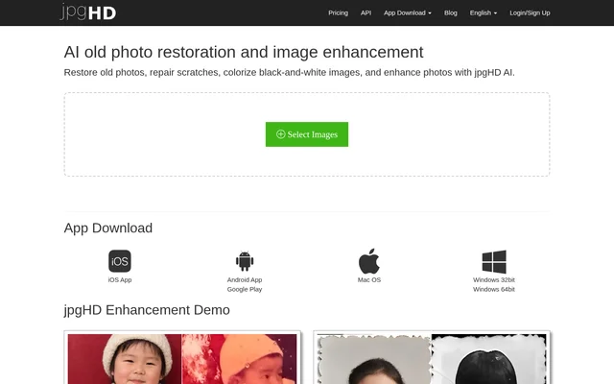Click the "App Download" section heading
The width and height of the screenshot is (614, 384).
pyautogui.click(x=108, y=228)
